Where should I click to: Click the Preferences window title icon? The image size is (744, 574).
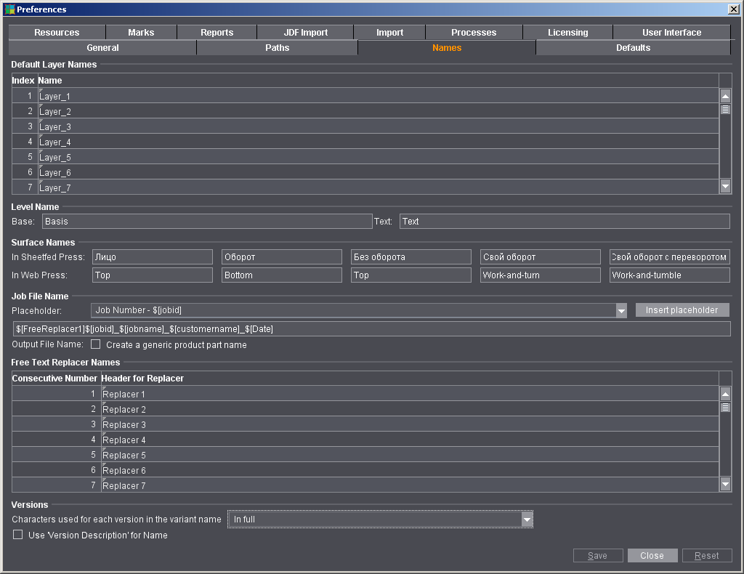(x=9, y=9)
